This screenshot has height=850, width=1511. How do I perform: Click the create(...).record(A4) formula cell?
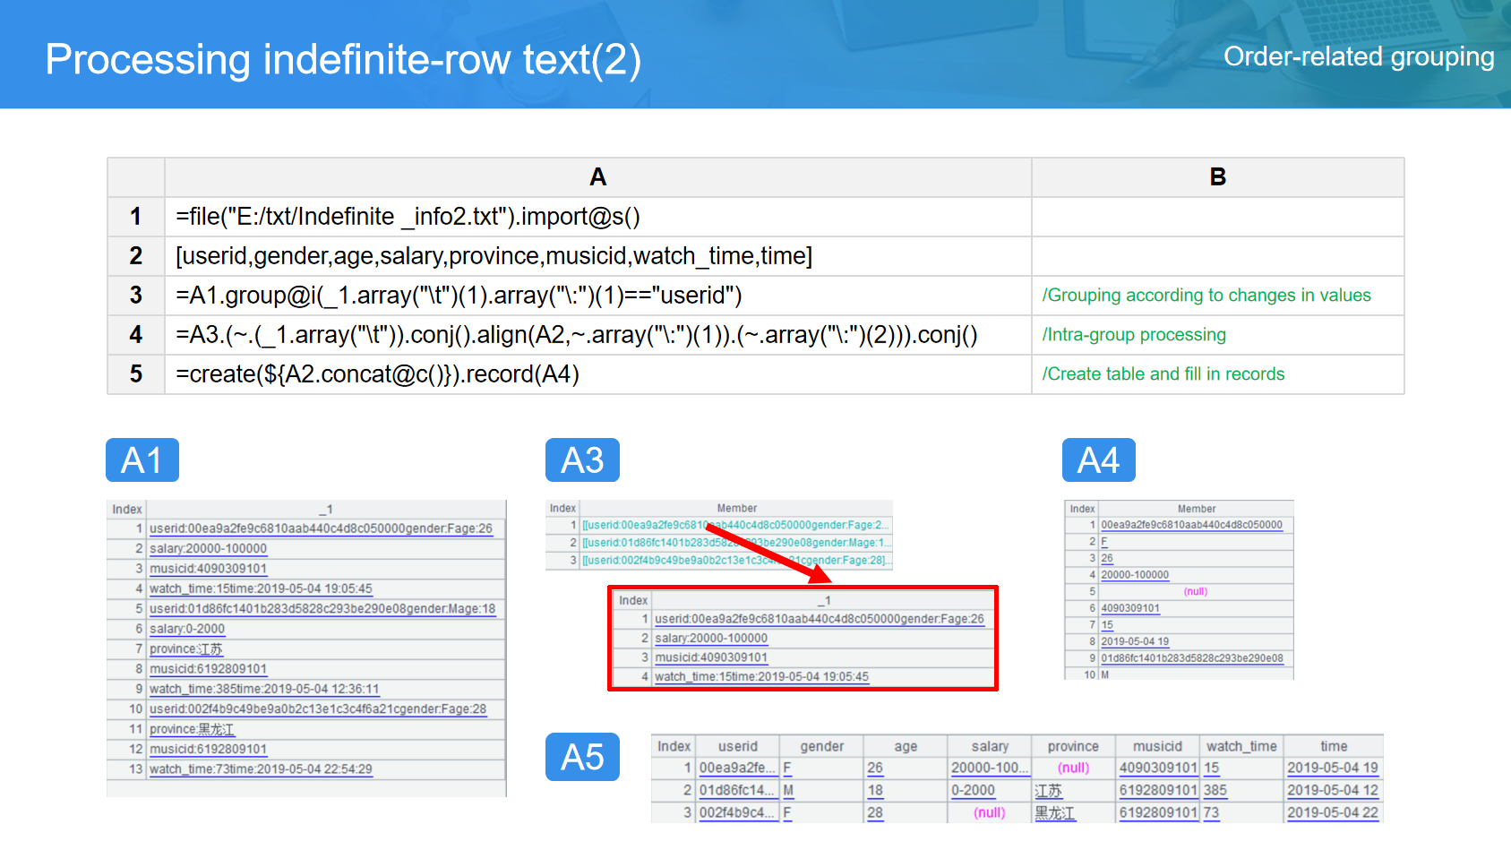click(x=597, y=374)
